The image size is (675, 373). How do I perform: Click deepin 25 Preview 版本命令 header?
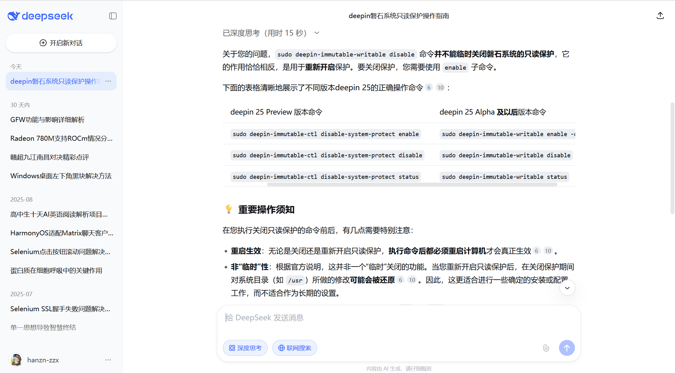[276, 112]
